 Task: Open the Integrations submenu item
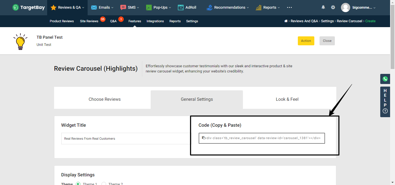155,21
